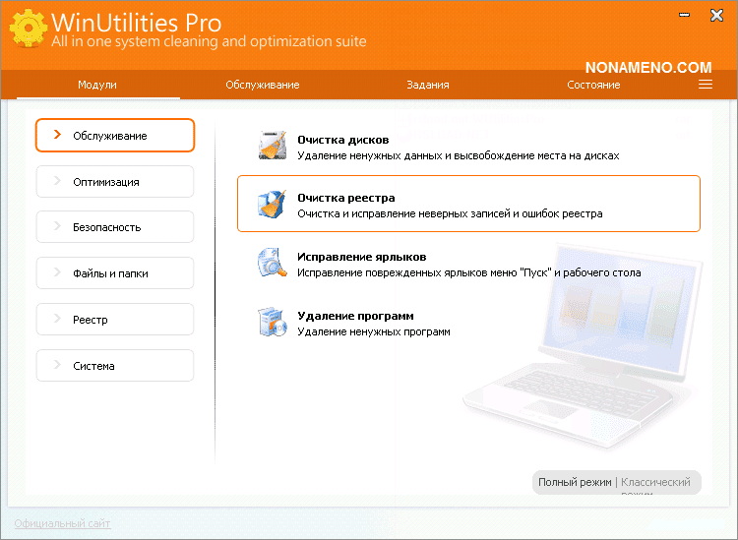Open the Официальный сайт link

pos(63,523)
